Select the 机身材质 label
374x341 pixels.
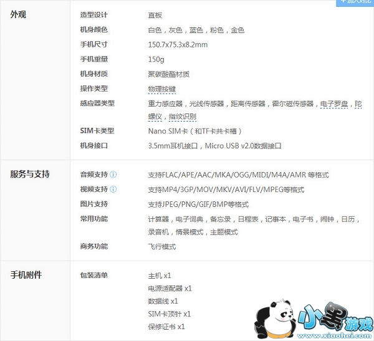[93, 74]
